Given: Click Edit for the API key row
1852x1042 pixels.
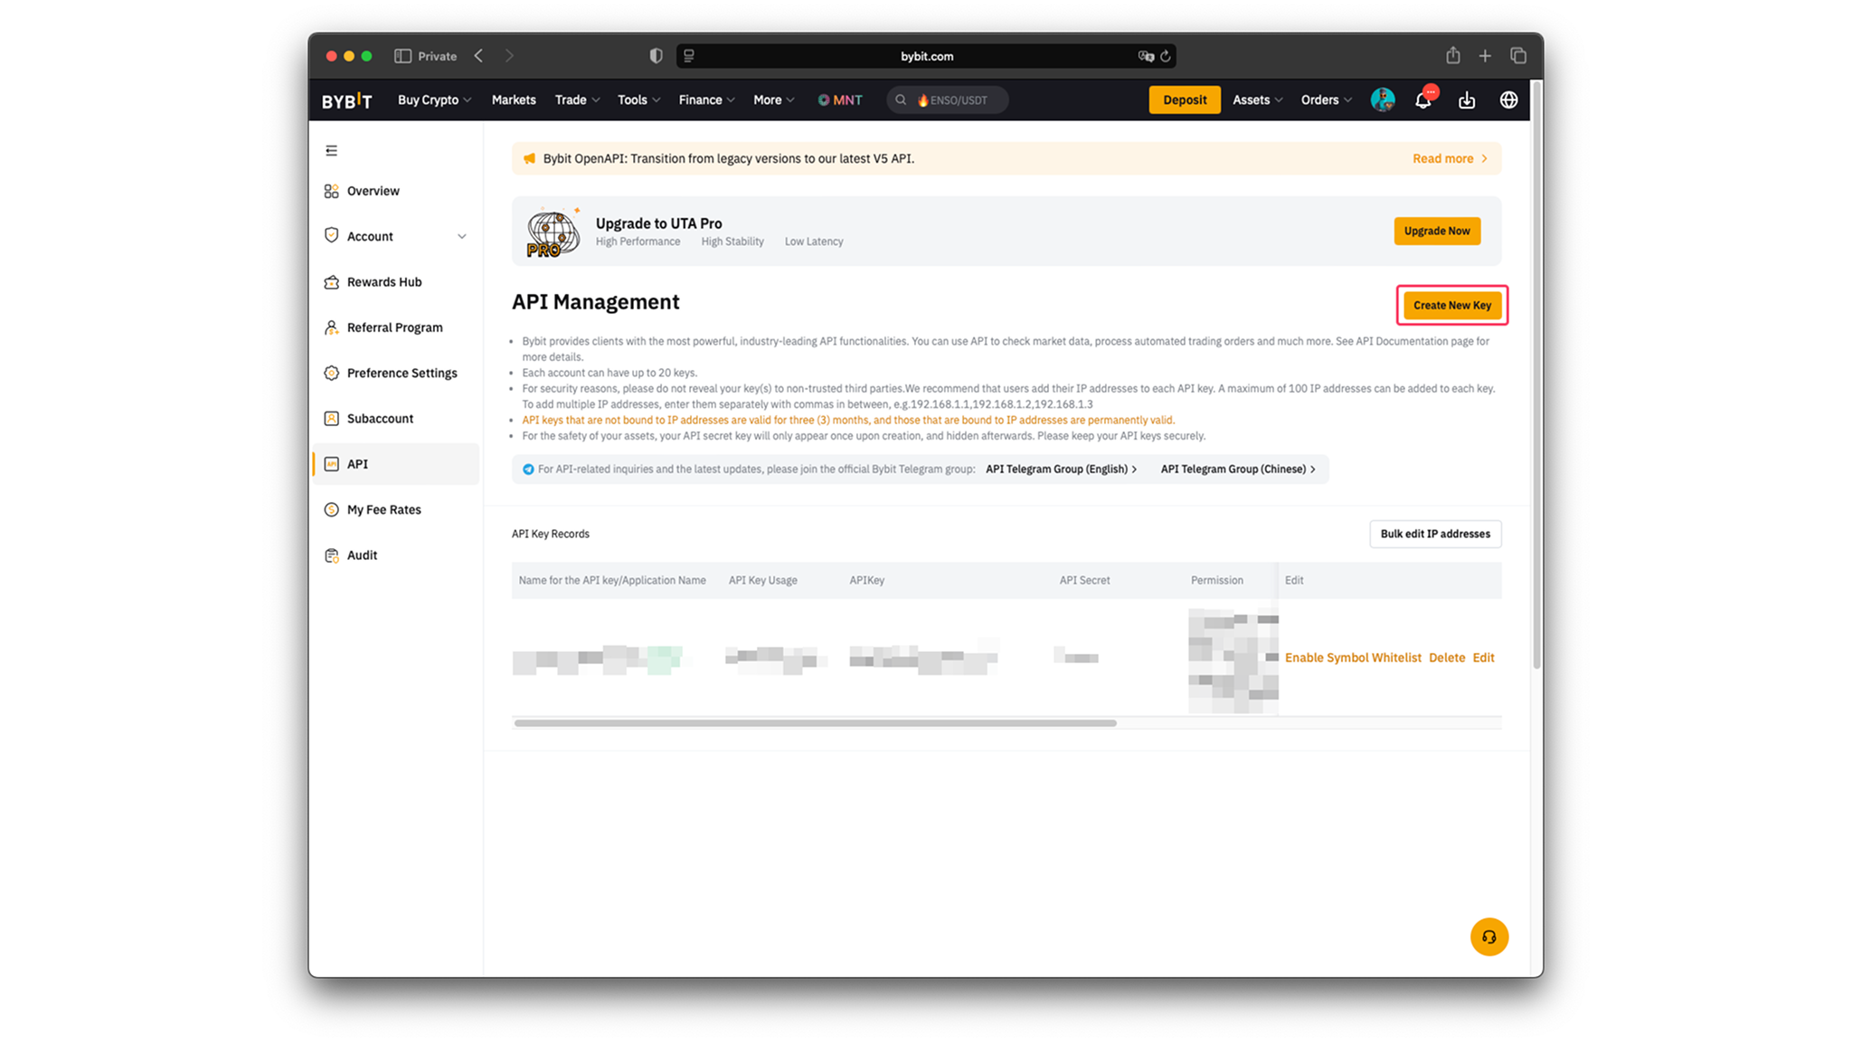Looking at the screenshot, I should [x=1482, y=658].
